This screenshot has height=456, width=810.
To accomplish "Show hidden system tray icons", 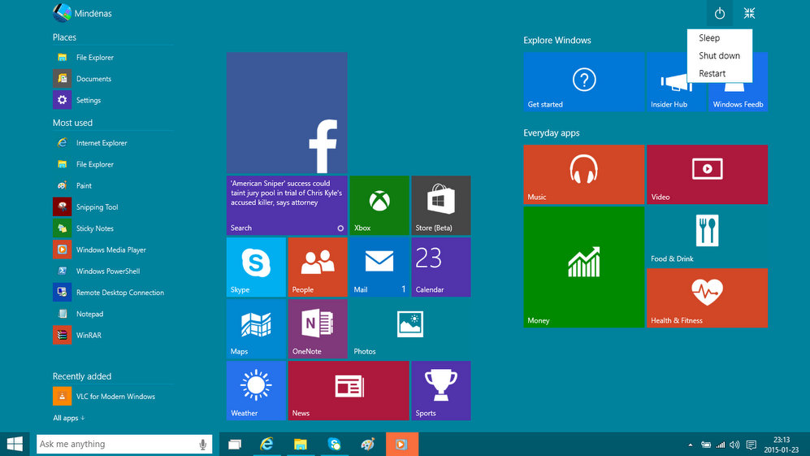I will click(x=691, y=445).
